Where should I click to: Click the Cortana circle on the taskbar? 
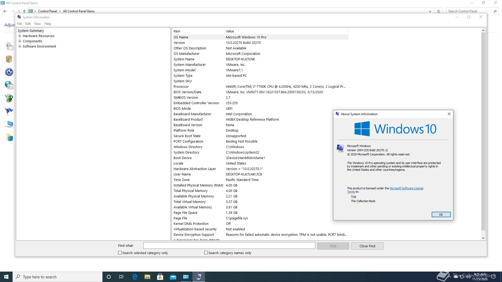[x=109, y=277]
